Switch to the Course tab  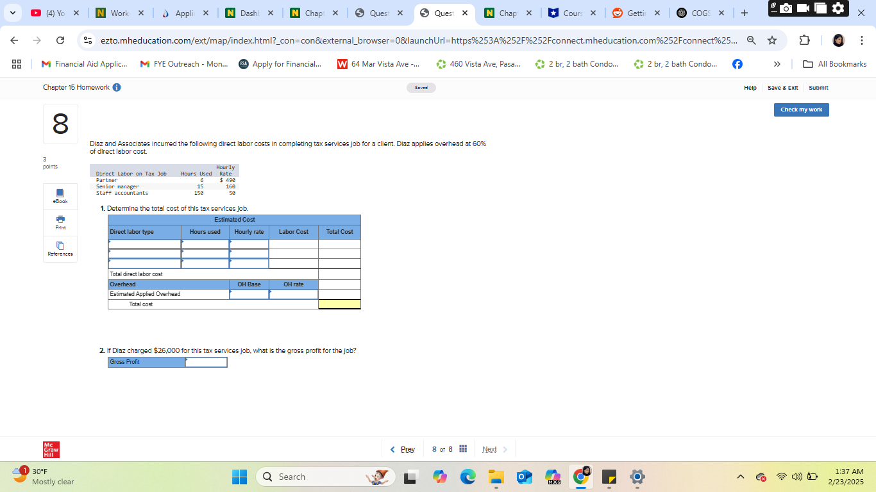pyautogui.click(x=572, y=13)
